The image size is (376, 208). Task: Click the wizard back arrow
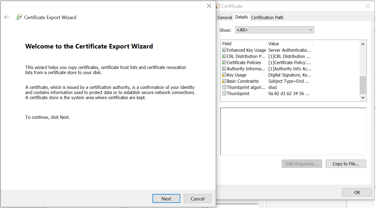7,17
